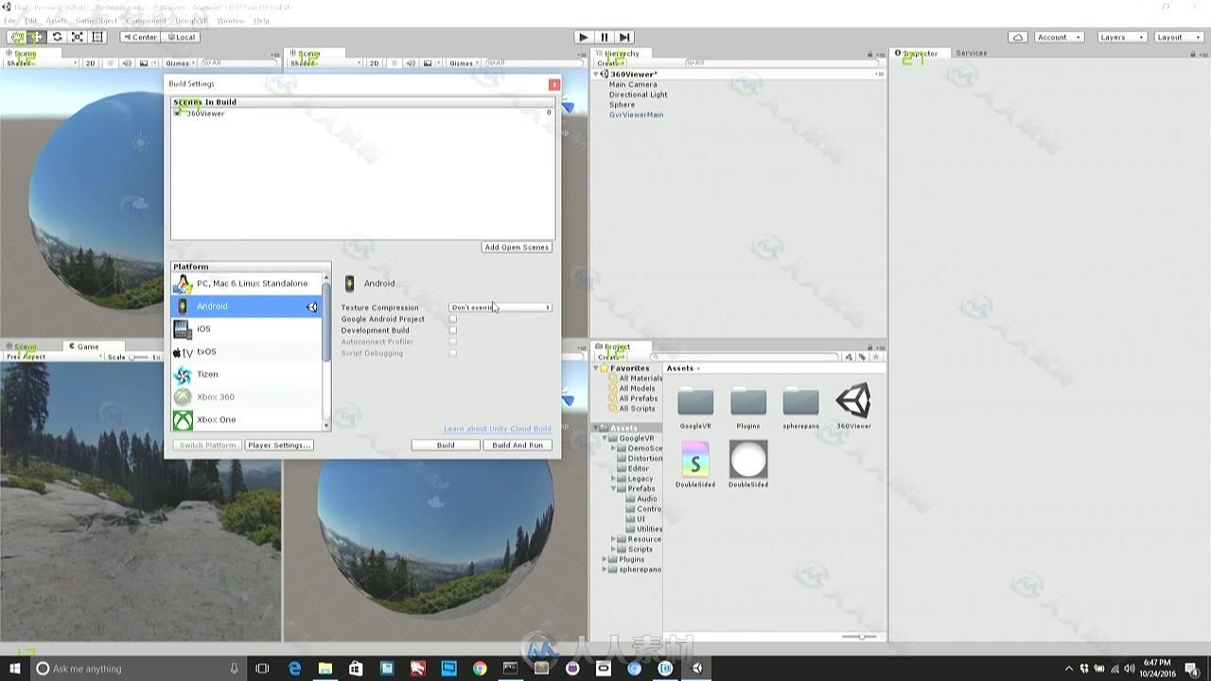Open the Learn about Unity Cloud Build link
1211x681 pixels.
(x=497, y=428)
